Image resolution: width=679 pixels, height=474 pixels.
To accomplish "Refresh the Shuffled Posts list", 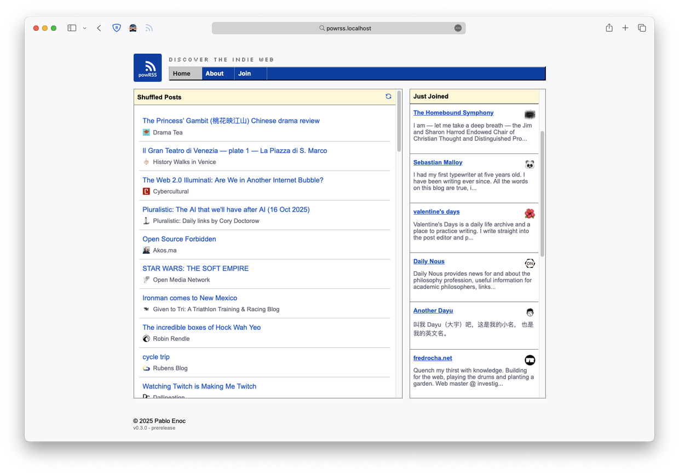I will click(388, 96).
